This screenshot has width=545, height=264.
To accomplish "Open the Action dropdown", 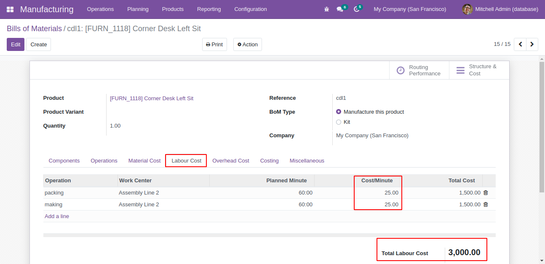I will pyautogui.click(x=248, y=45).
